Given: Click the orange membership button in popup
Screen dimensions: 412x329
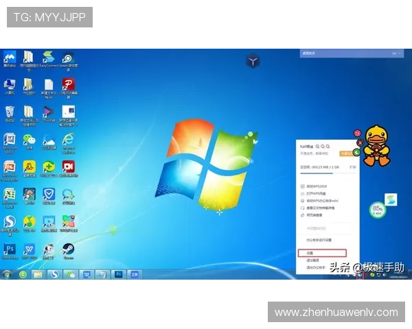Looking at the screenshot, I should coord(345,154).
